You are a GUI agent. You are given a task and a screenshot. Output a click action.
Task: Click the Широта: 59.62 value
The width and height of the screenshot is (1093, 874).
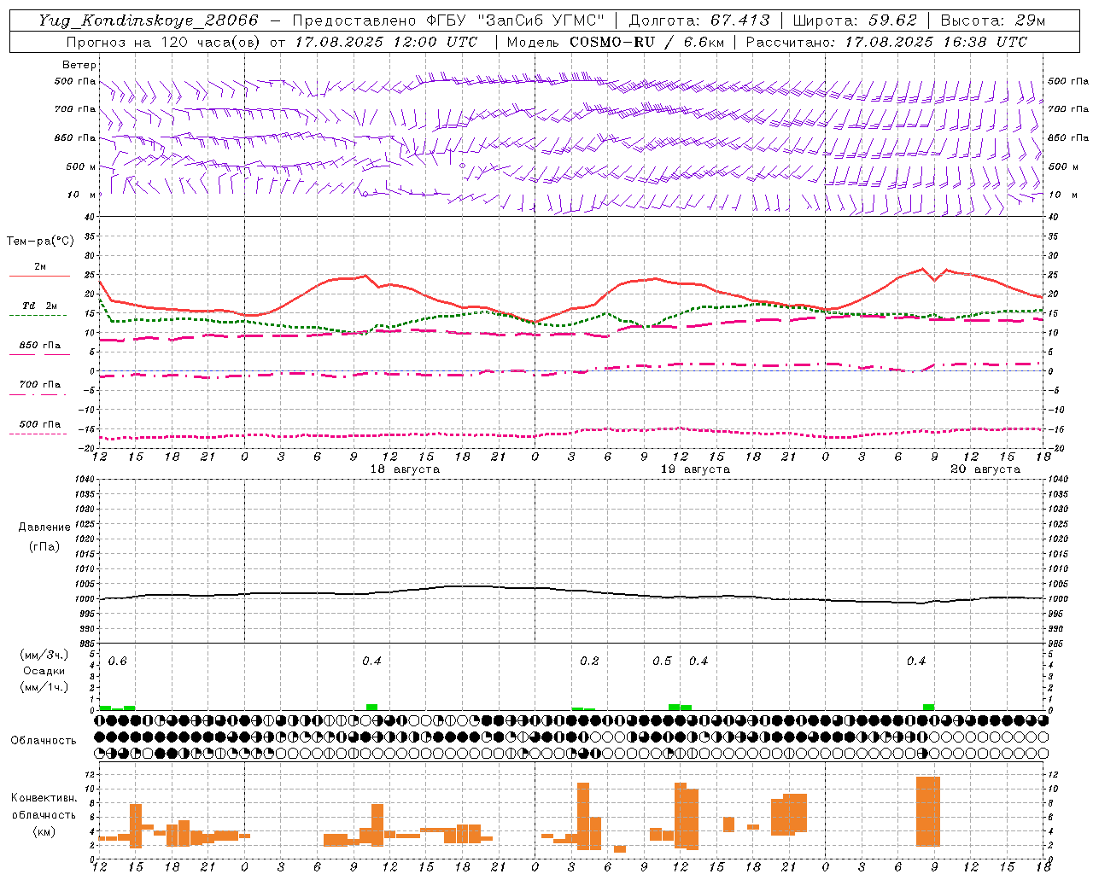[x=855, y=20]
